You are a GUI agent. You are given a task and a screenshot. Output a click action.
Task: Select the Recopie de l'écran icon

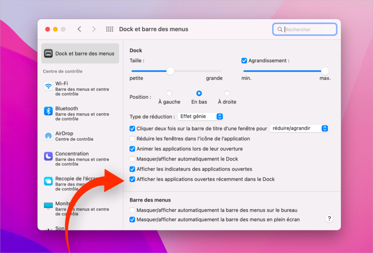[x=49, y=181]
